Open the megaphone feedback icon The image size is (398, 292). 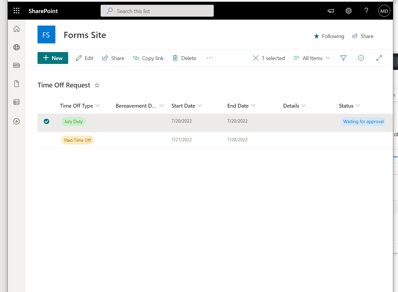pyautogui.click(x=331, y=11)
